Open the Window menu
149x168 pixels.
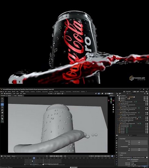[x=14, y=91]
